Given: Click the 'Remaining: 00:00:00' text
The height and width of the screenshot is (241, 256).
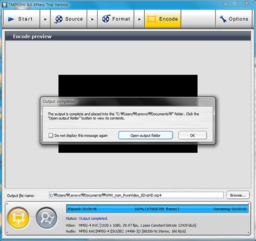Looking at the screenshot, I should click(x=230, y=209).
